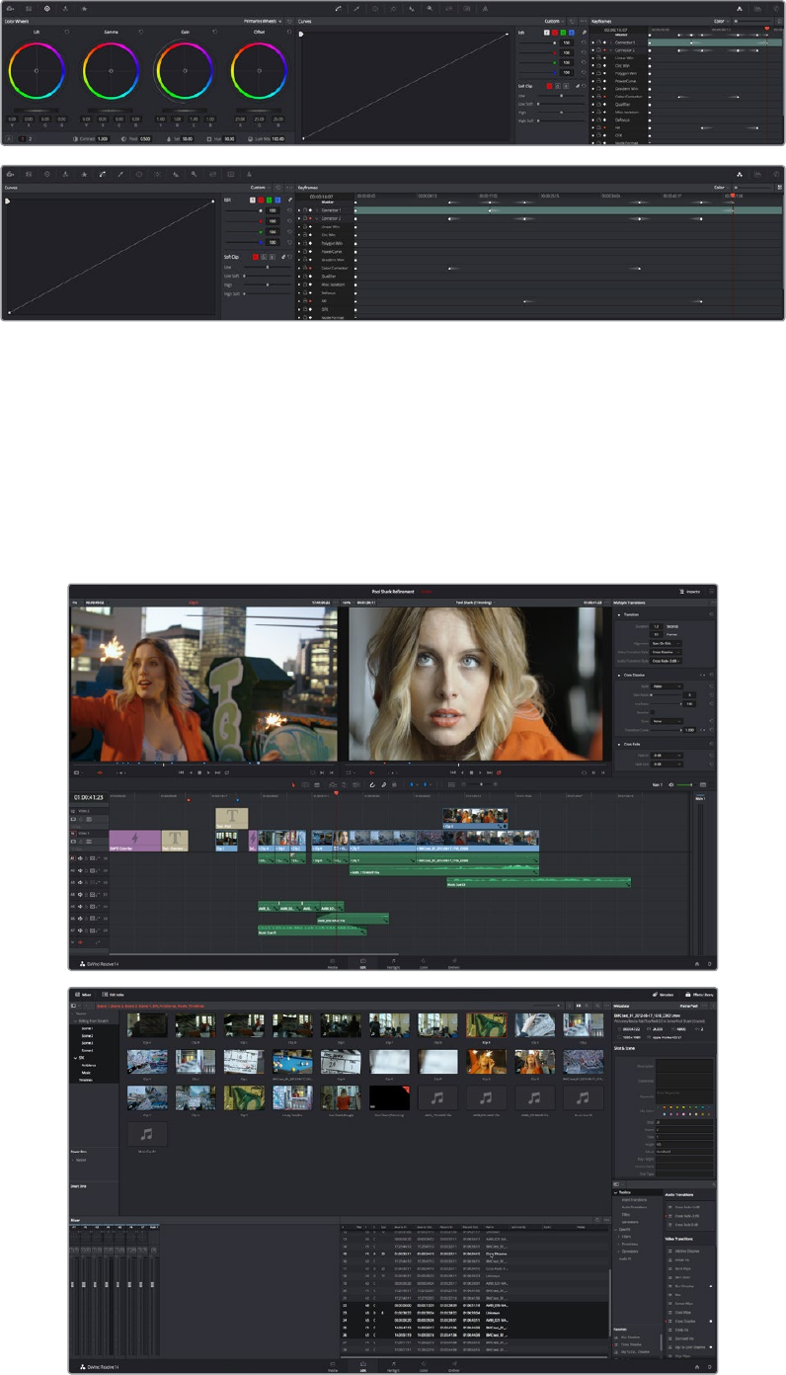Click Edit Index button in bottom screenshot header

pos(112,995)
